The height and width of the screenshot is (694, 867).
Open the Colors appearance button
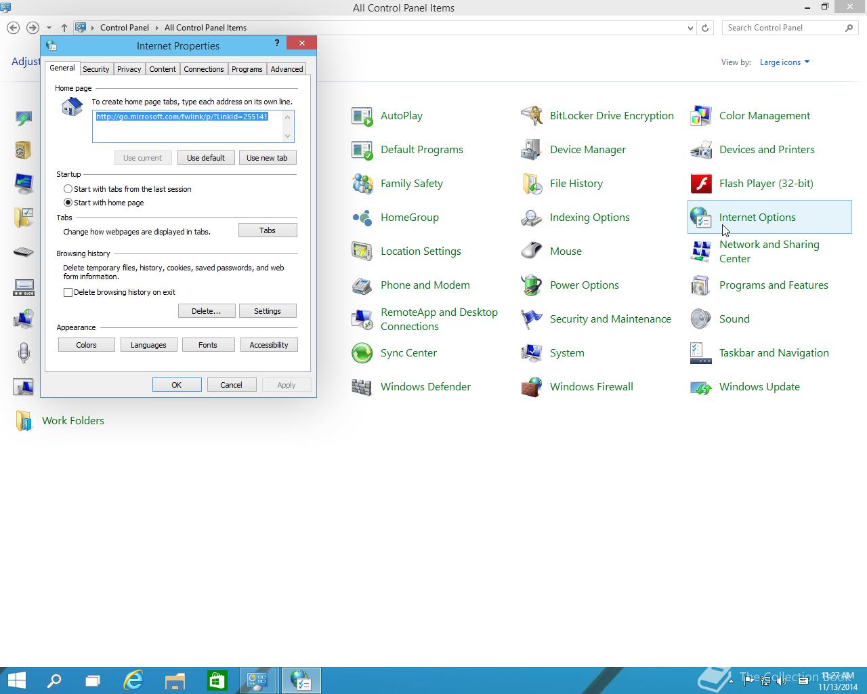point(86,345)
